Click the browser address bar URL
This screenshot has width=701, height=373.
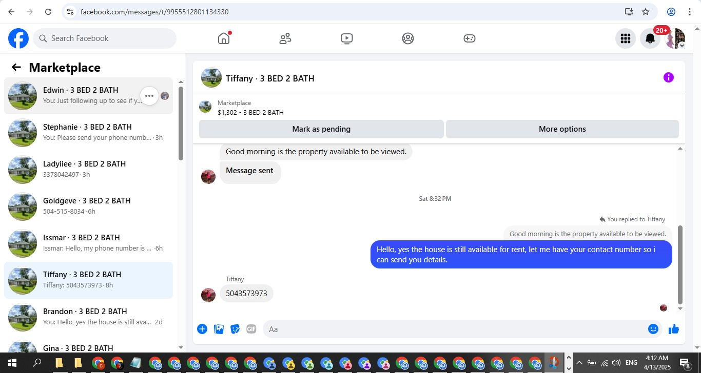point(154,12)
